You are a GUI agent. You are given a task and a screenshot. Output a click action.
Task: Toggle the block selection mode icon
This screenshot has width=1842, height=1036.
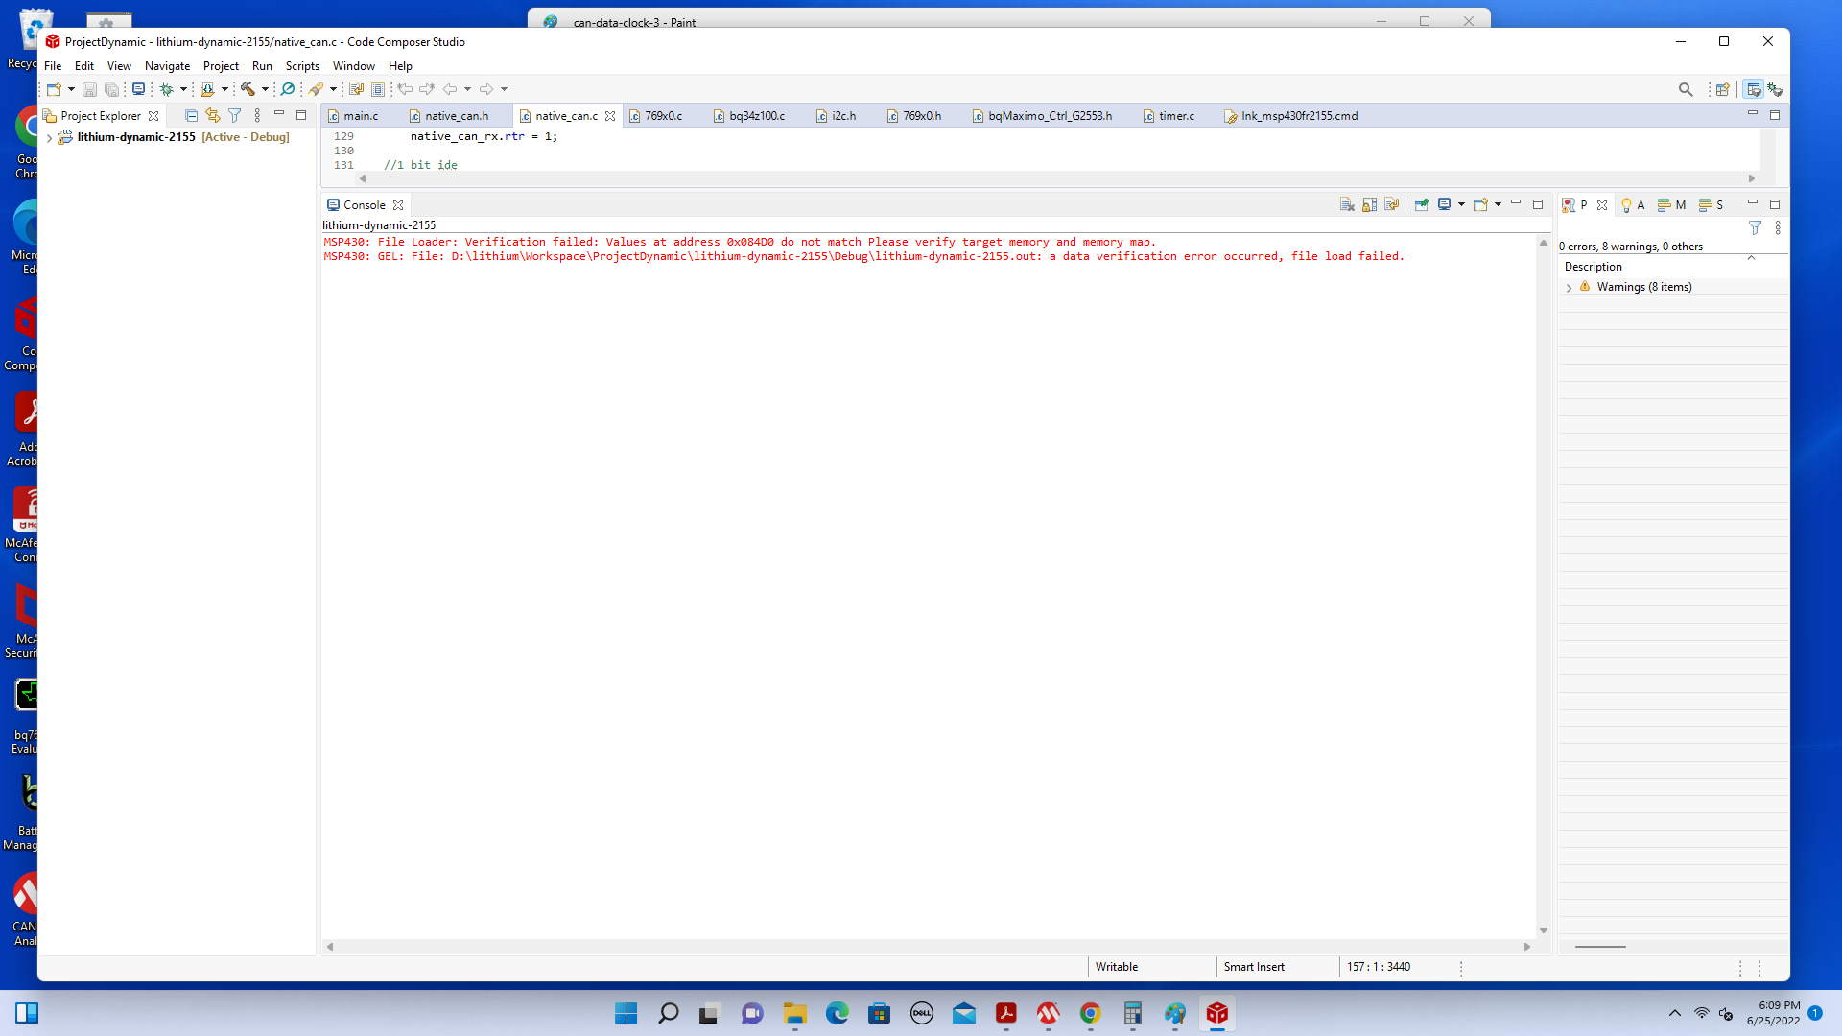click(378, 89)
